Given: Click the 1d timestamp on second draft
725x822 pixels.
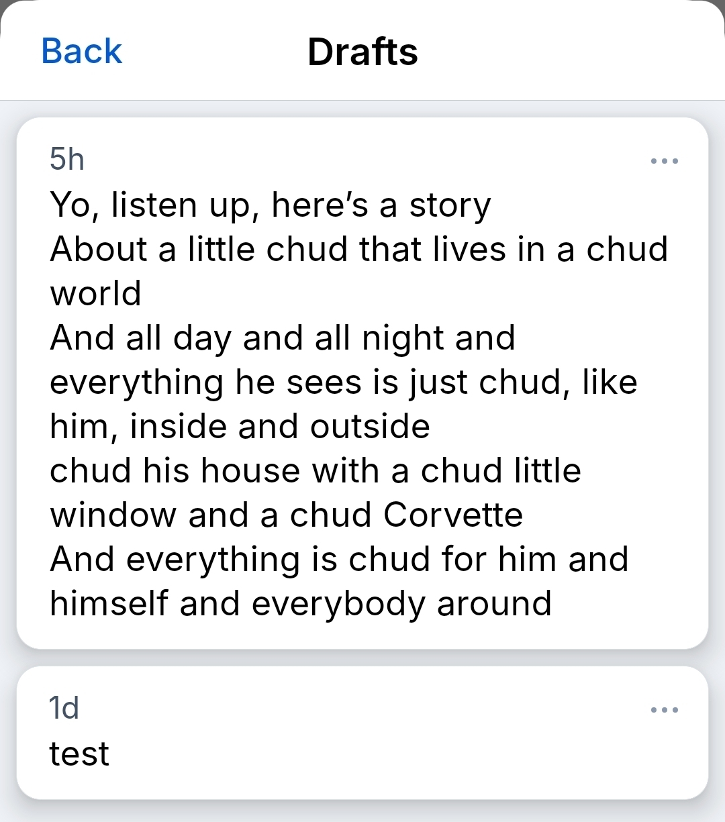Looking at the screenshot, I should [x=64, y=709].
